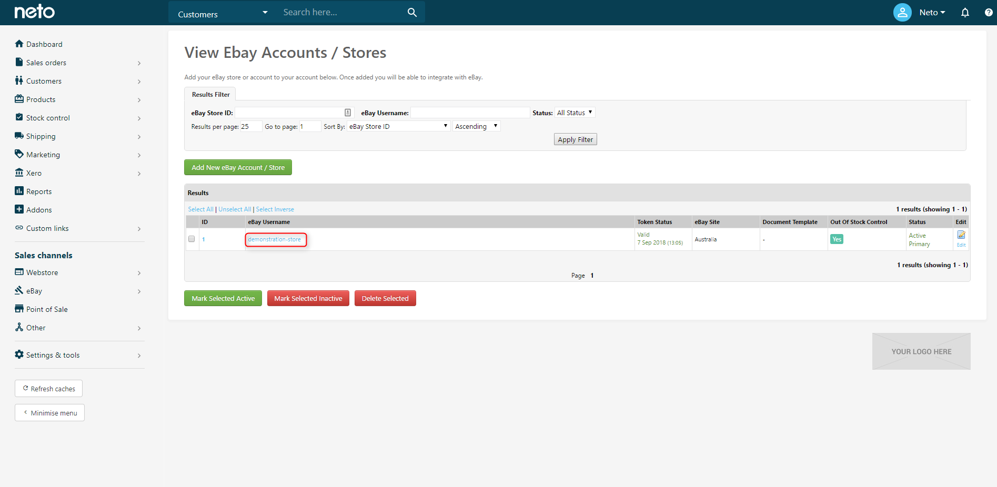This screenshot has width=997, height=487.
Task: Click the Sales orders document icon
Action: 19,62
